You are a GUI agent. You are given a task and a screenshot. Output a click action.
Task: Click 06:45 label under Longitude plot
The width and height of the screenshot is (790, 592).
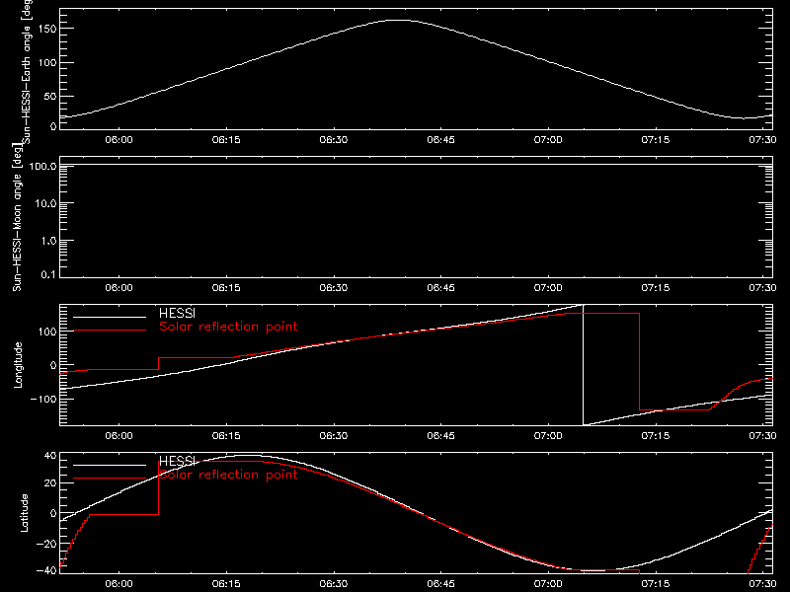tap(440, 436)
